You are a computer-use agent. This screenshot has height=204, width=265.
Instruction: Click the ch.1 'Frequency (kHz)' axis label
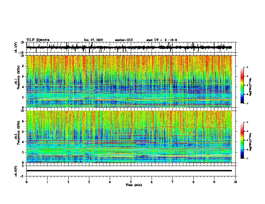pos(18,78)
